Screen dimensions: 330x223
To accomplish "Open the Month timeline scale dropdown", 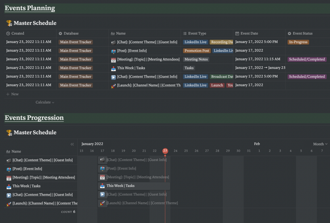I will (x=320, y=144).
